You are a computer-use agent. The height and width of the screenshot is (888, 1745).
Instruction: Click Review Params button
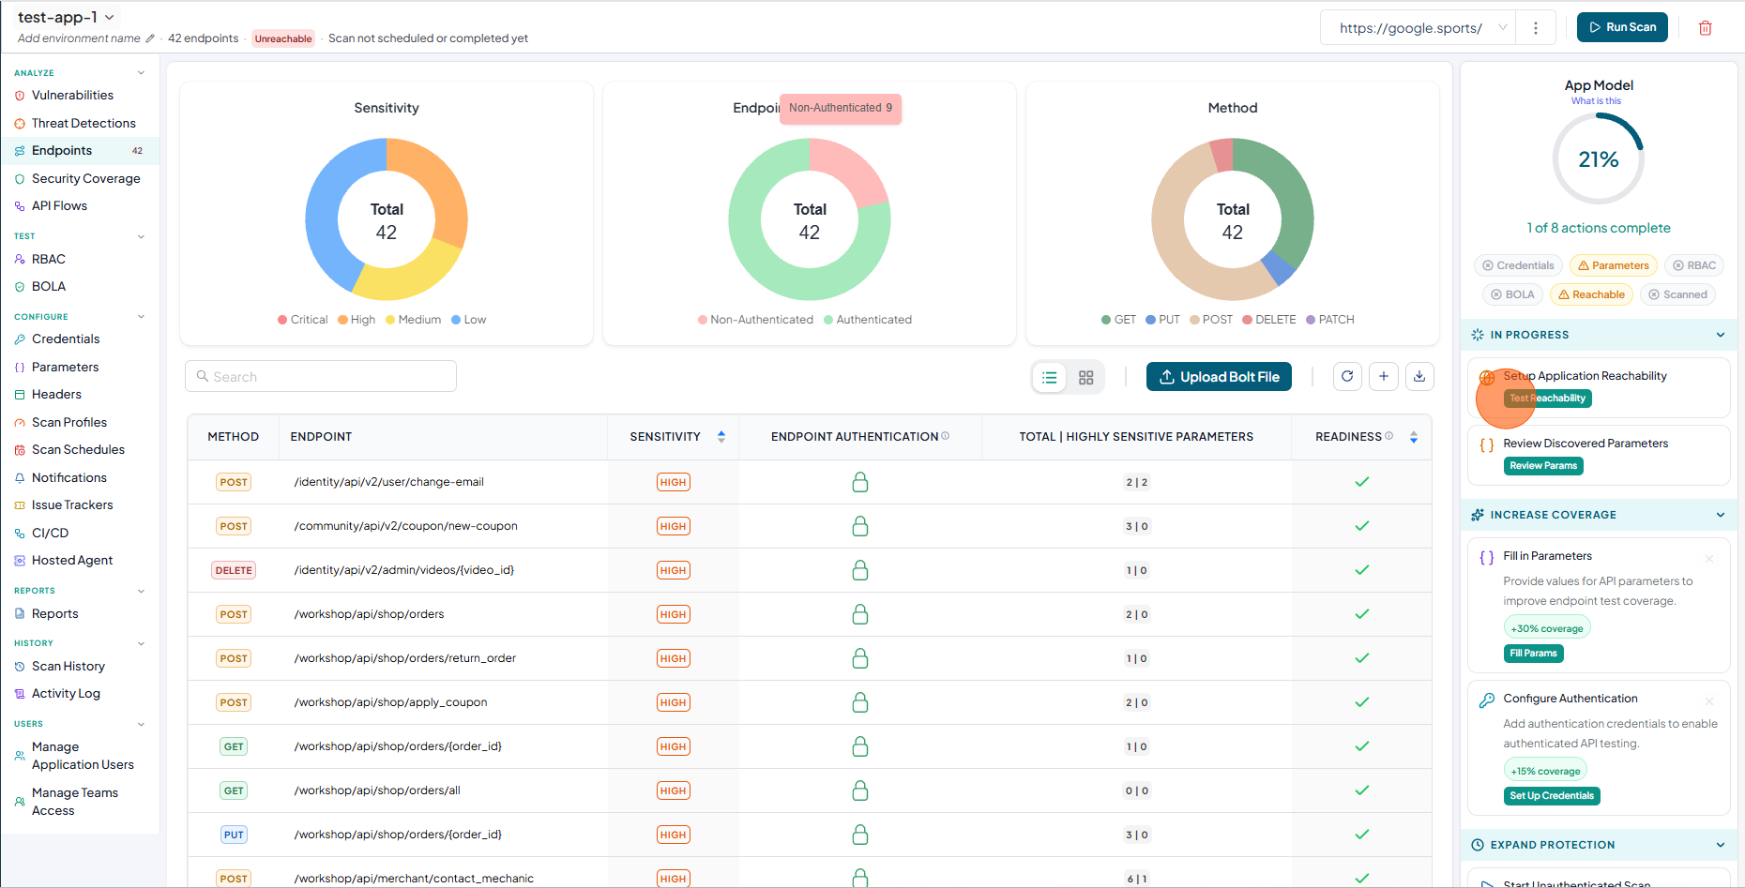1543,466
